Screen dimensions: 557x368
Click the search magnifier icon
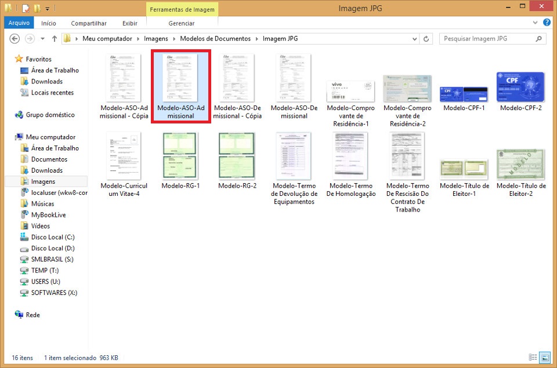point(539,39)
